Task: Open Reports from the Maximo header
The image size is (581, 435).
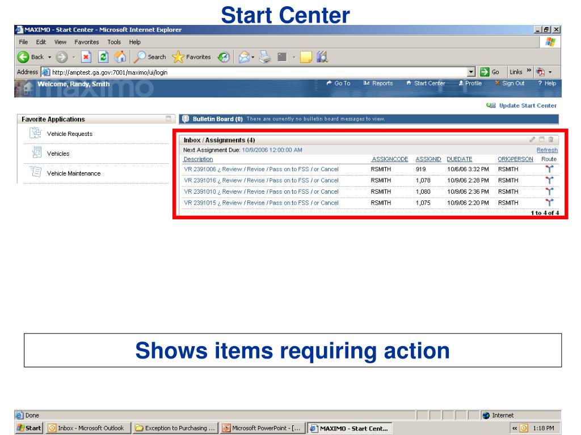Action: pos(378,83)
